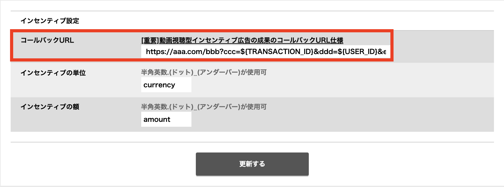Viewport: 504px width, 187px height.
Task: Click the インセンティブ設定 section heading
Action: [50, 21]
